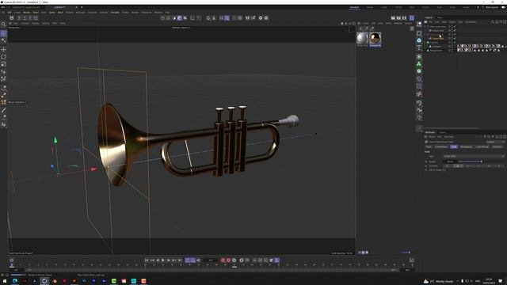Add a Cube primitive from the right palette

click(419, 33)
